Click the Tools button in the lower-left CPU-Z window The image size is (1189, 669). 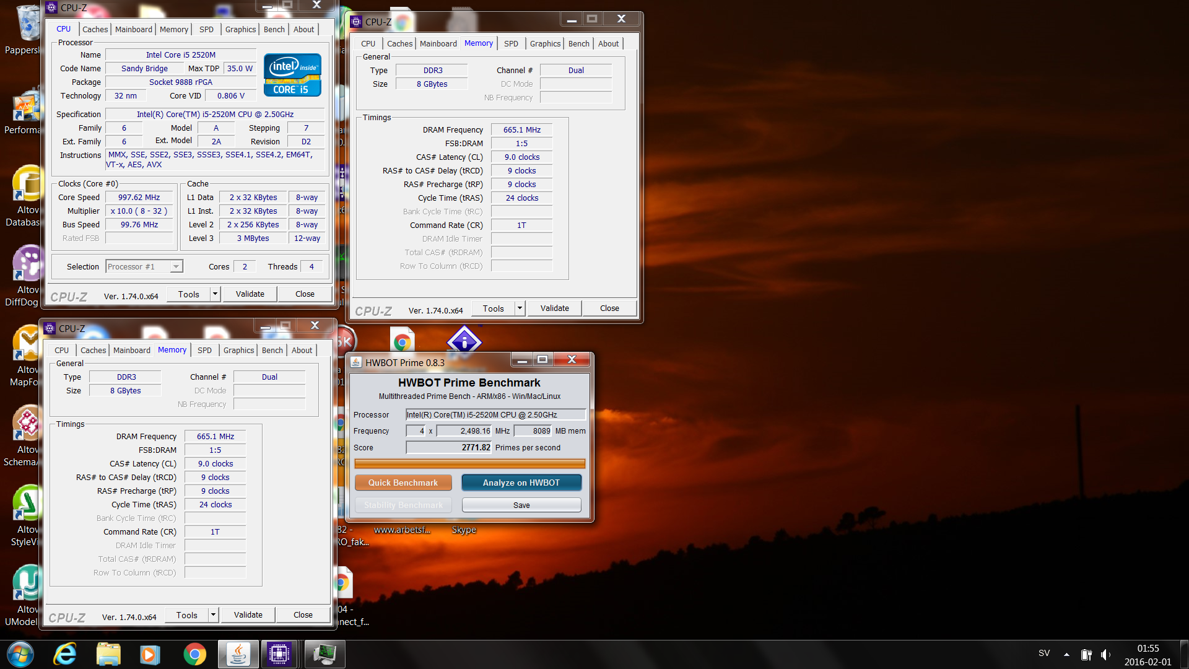[186, 615]
